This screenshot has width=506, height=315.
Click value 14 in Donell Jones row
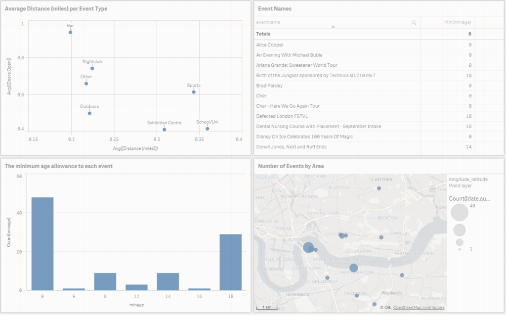pos(468,147)
